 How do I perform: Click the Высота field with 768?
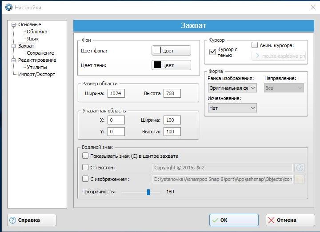172,93
